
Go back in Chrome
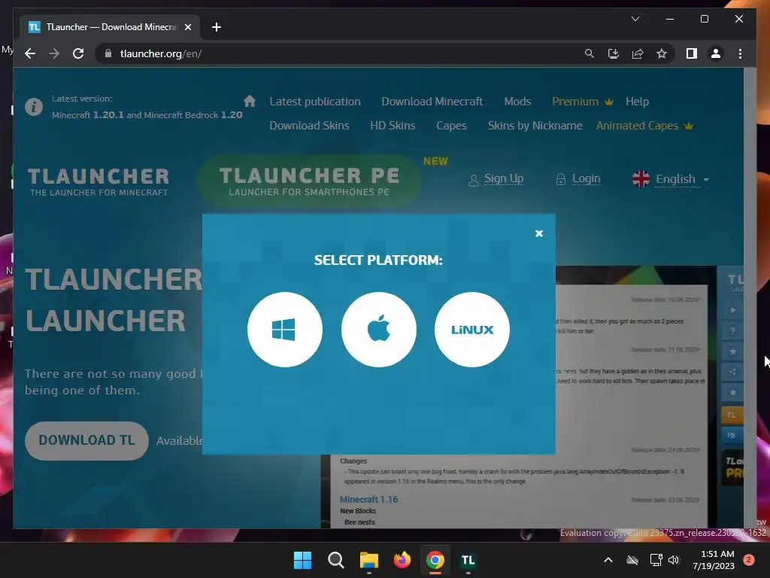pos(30,53)
